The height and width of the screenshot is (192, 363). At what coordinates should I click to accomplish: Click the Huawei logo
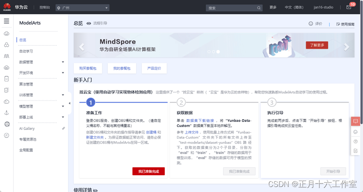pos(7,7)
